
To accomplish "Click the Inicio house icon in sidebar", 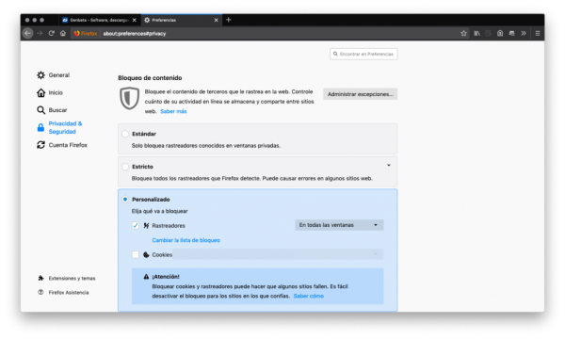I will tap(40, 92).
